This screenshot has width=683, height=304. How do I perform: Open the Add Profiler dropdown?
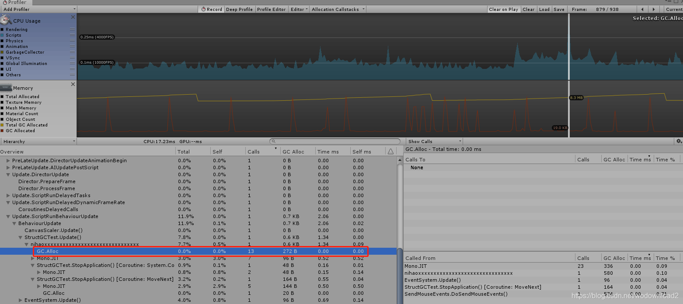[x=38, y=9]
